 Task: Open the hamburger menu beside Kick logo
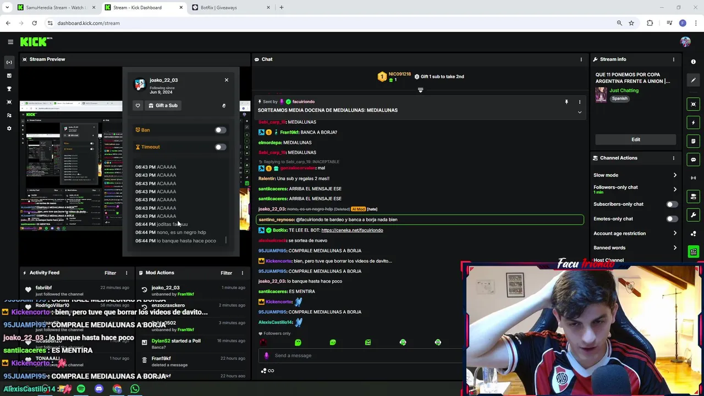point(10,42)
